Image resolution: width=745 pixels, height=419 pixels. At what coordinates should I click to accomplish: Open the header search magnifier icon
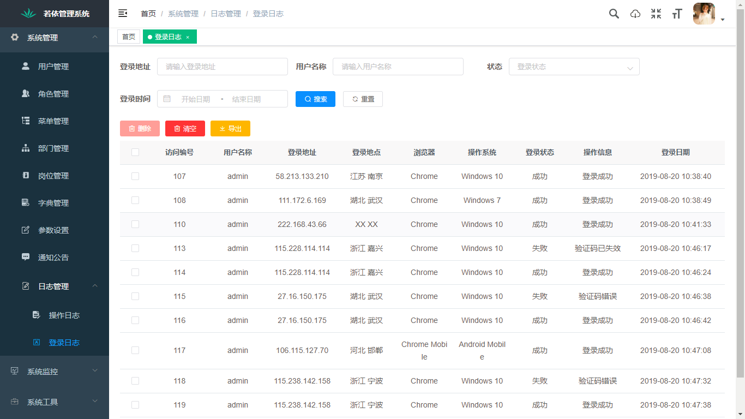(614, 14)
